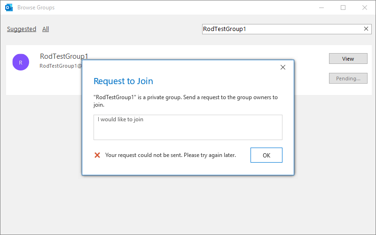
Task: Click the 'could not be sent' error message
Action: (171, 155)
